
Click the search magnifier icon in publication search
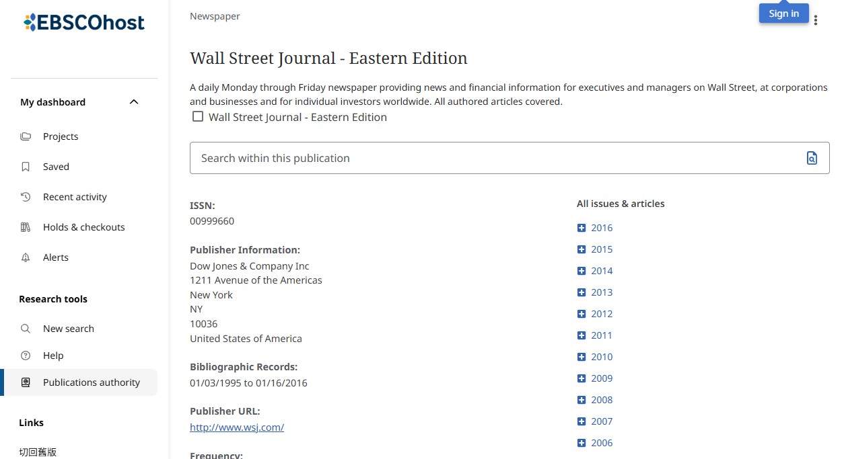click(x=812, y=158)
